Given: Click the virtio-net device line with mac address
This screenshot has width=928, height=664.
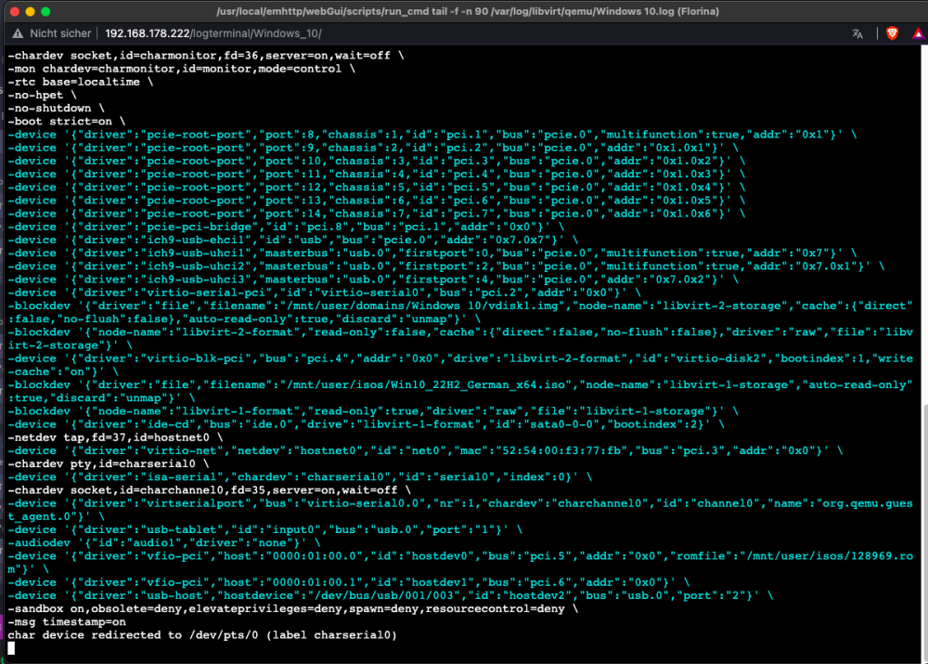Looking at the screenshot, I should click(425, 450).
